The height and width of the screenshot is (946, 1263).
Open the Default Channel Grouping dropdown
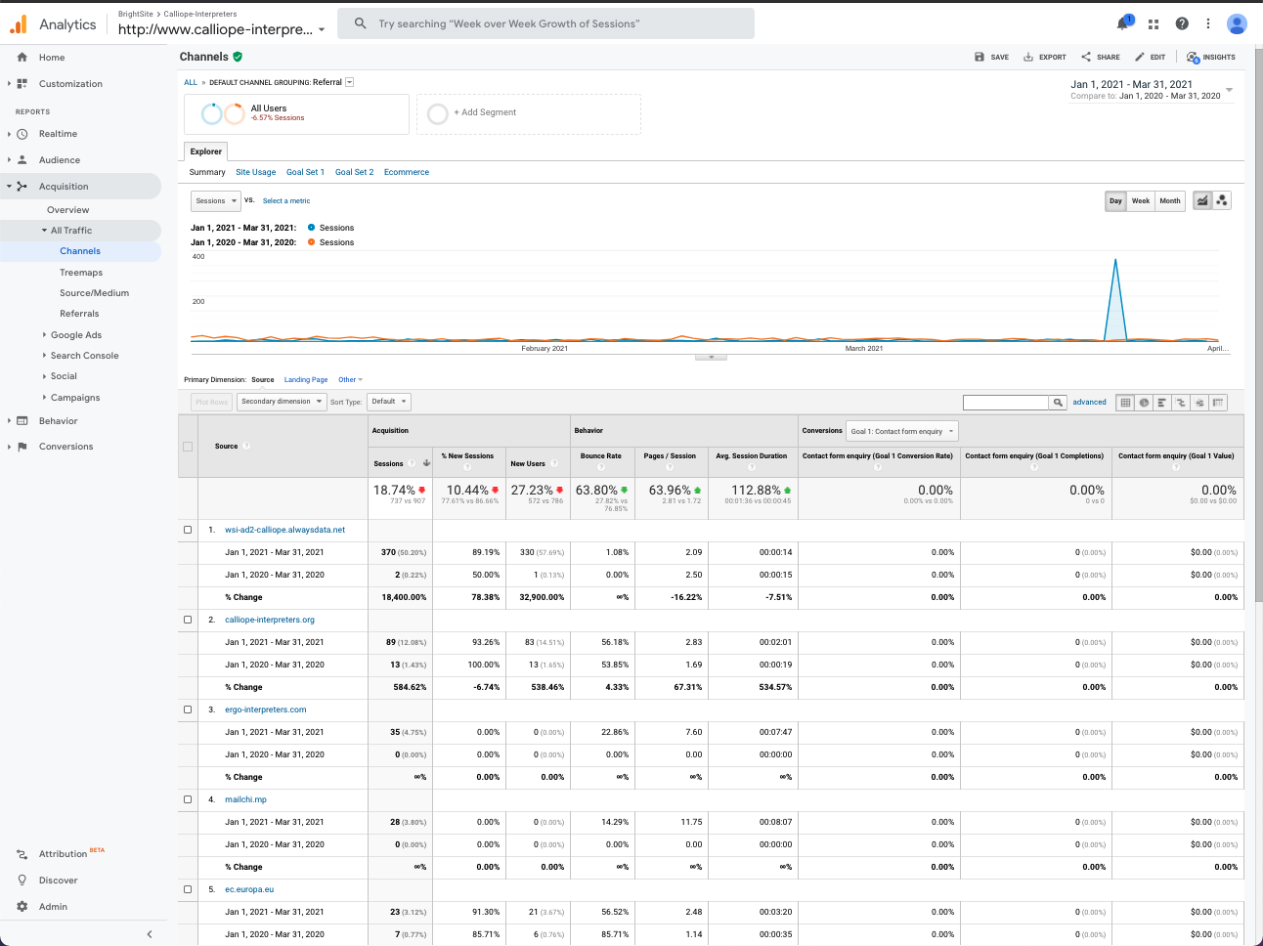pos(348,82)
